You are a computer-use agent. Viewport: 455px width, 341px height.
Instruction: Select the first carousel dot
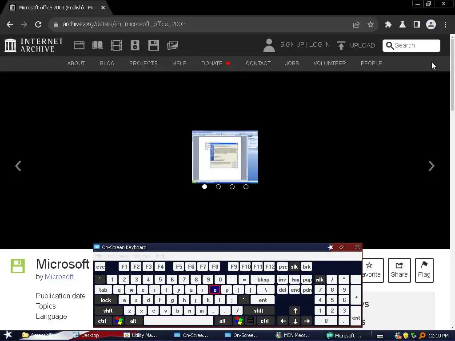(204, 187)
